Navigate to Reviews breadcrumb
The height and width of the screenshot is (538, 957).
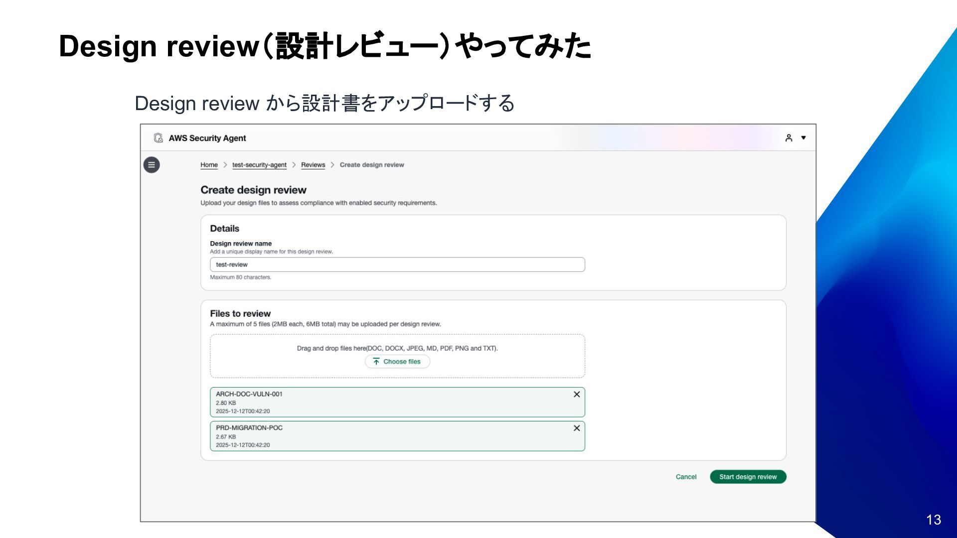tap(313, 165)
